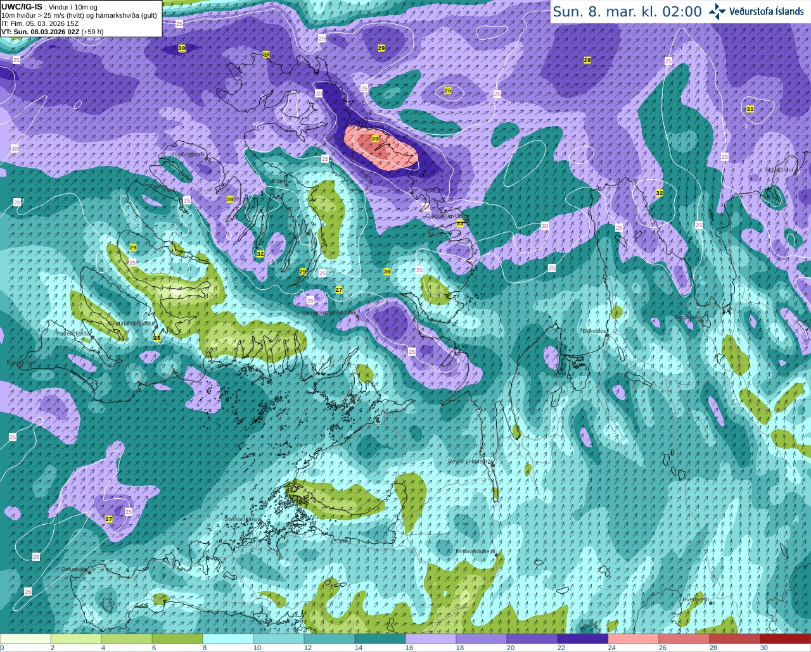Click the legend tick label '8'
The height and width of the screenshot is (652, 811).
point(205,648)
